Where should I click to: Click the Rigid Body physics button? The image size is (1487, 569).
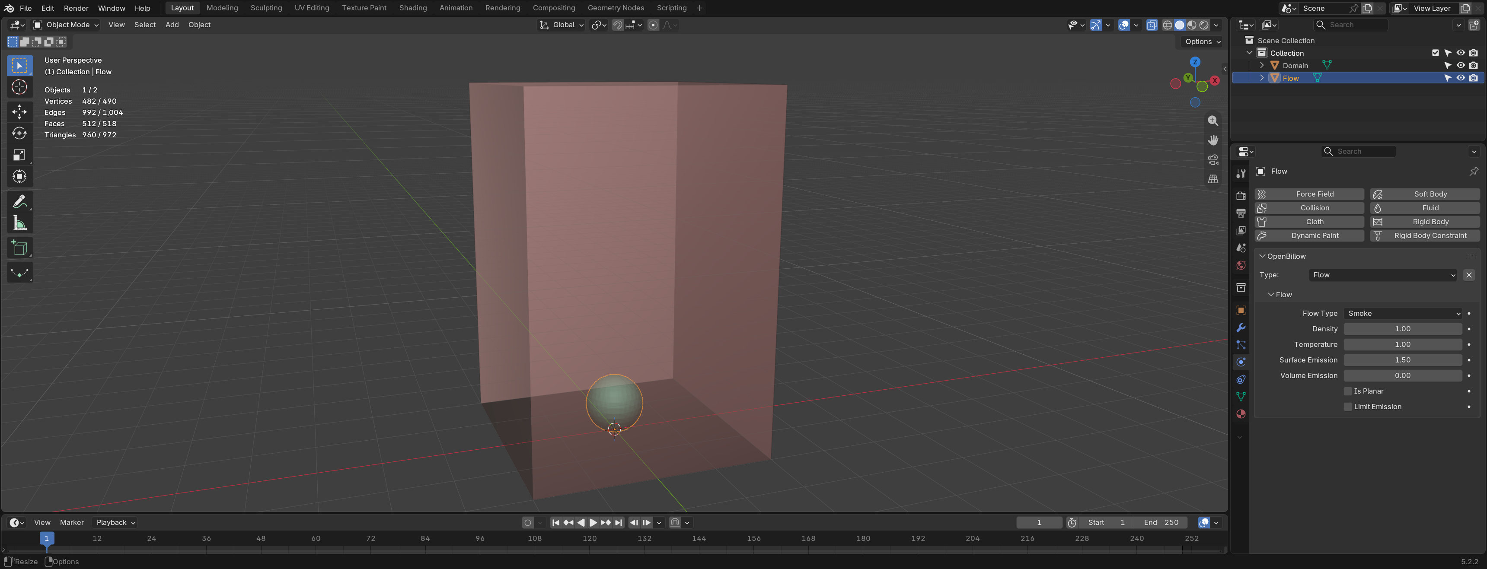pos(1425,222)
